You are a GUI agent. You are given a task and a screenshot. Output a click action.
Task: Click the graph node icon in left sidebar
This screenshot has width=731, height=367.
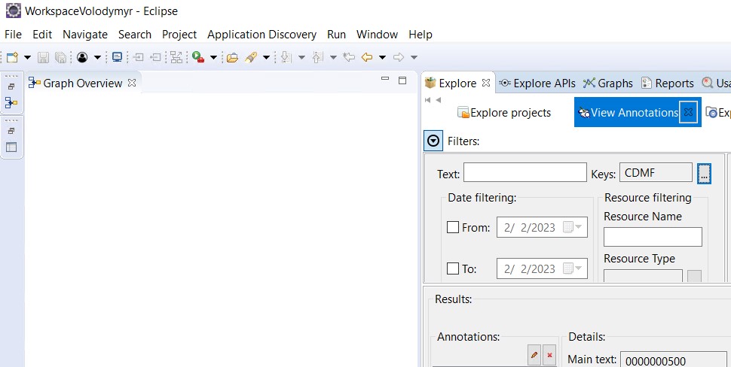pos(11,102)
